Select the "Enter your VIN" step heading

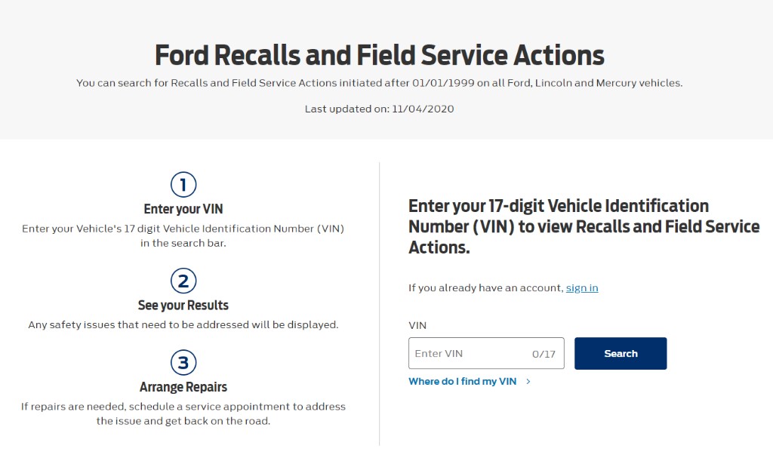pos(183,209)
